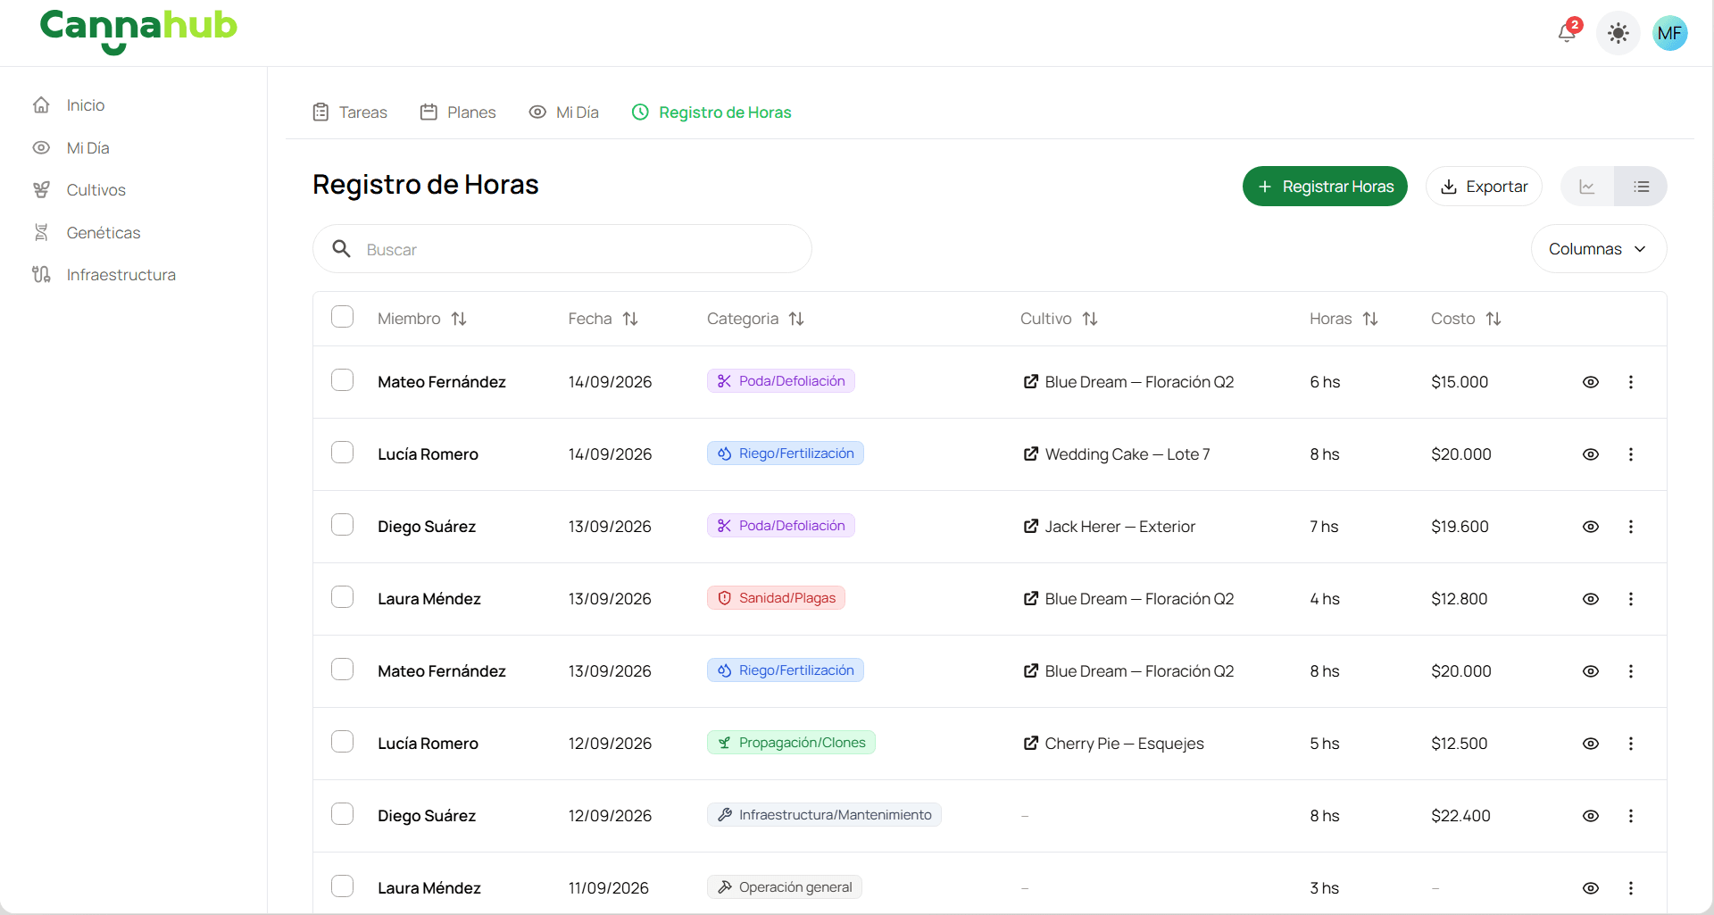Open the Columnas dropdown
The width and height of the screenshot is (1714, 915).
[x=1598, y=249]
